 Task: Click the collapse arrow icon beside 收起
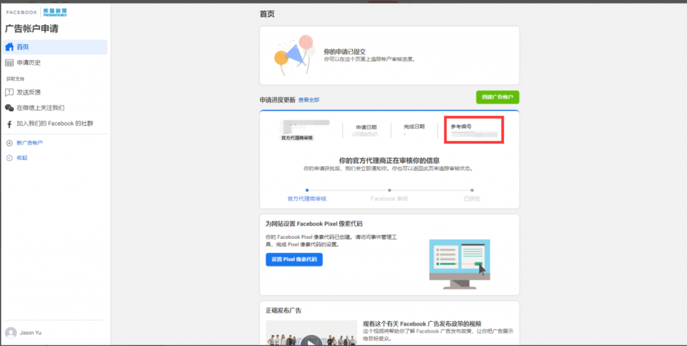(x=9, y=158)
